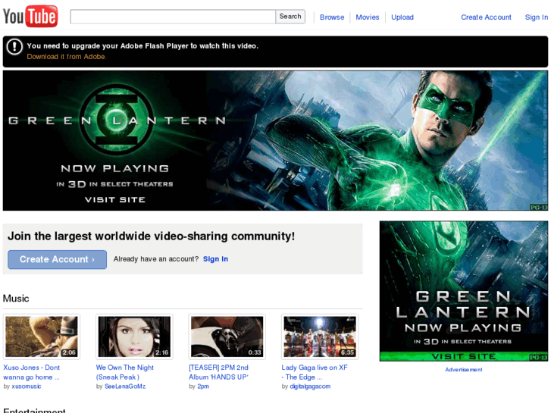Image resolution: width=551 pixels, height=413 pixels.
Task: Go to the Movies section
Action: click(x=368, y=17)
